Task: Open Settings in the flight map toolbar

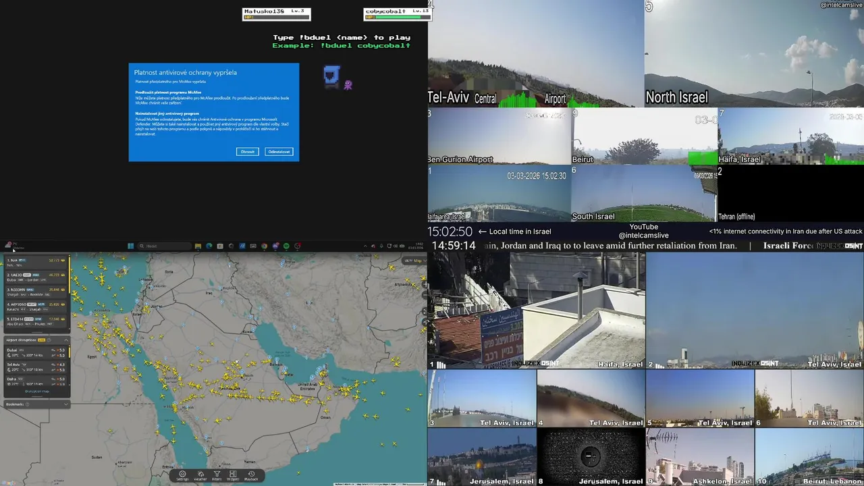Action: click(182, 476)
